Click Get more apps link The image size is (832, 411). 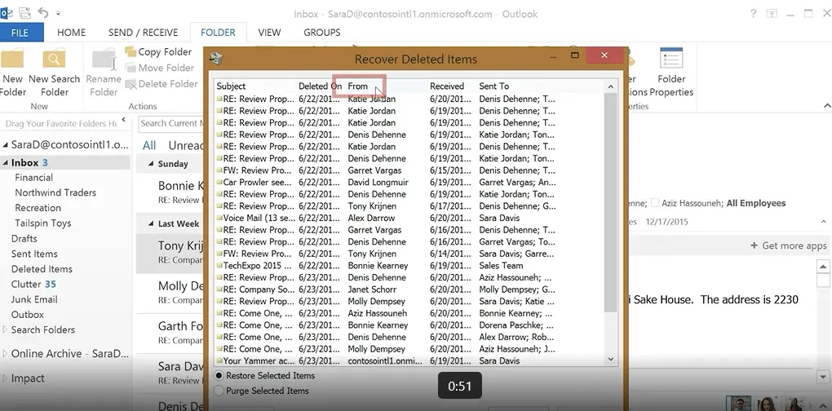pyautogui.click(x=789, y=245)
